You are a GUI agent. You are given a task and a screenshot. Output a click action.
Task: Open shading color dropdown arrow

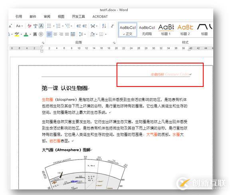pos(97,34)
